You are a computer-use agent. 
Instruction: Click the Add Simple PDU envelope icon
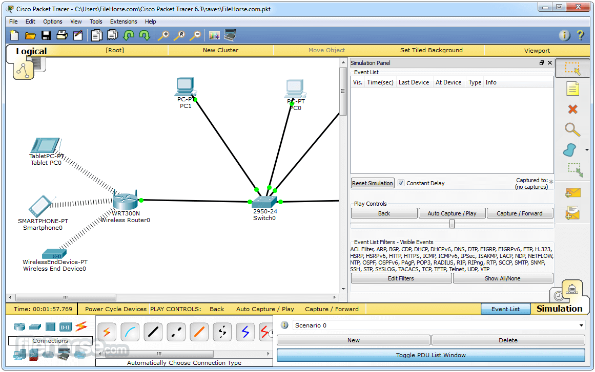pos(572,192)
